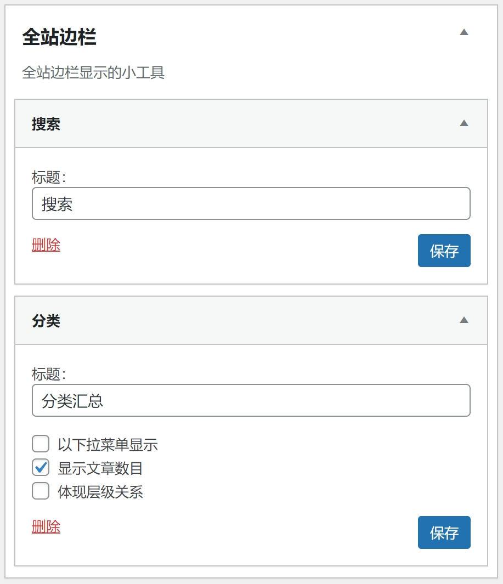
Task: Delete the 搜索 widget via 删除 link
Action: click(46, 245)
